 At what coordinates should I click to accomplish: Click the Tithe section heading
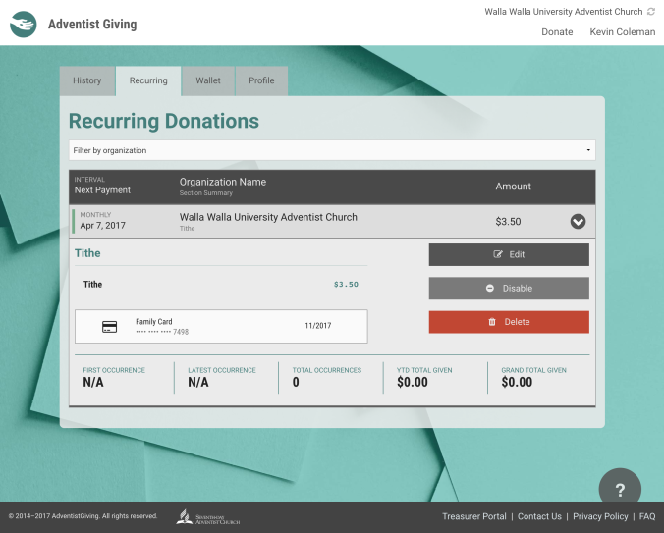[x=87, y=253]
